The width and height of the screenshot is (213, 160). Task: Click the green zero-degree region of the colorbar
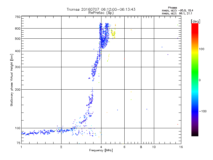pyautogui.click(x=195, y=80)
